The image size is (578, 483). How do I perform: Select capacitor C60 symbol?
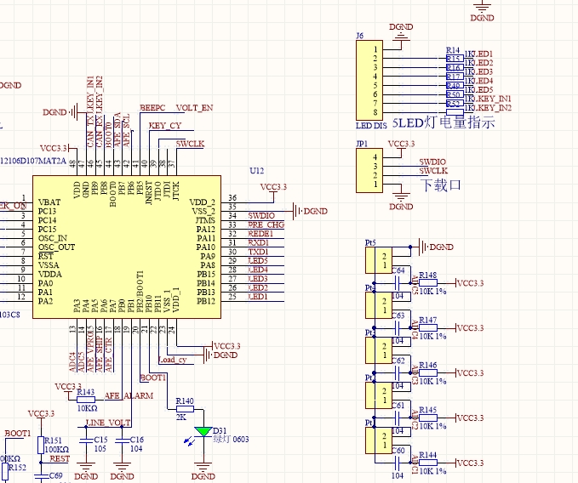[x=398, y=463]
